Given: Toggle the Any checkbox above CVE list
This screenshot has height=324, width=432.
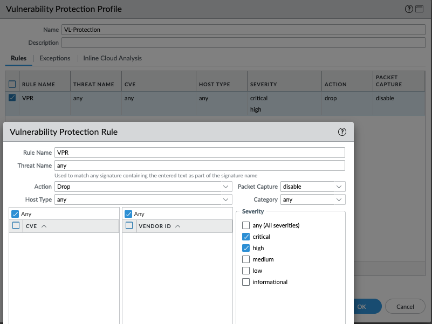Looking at the screenshot, I should pos(15,214).
